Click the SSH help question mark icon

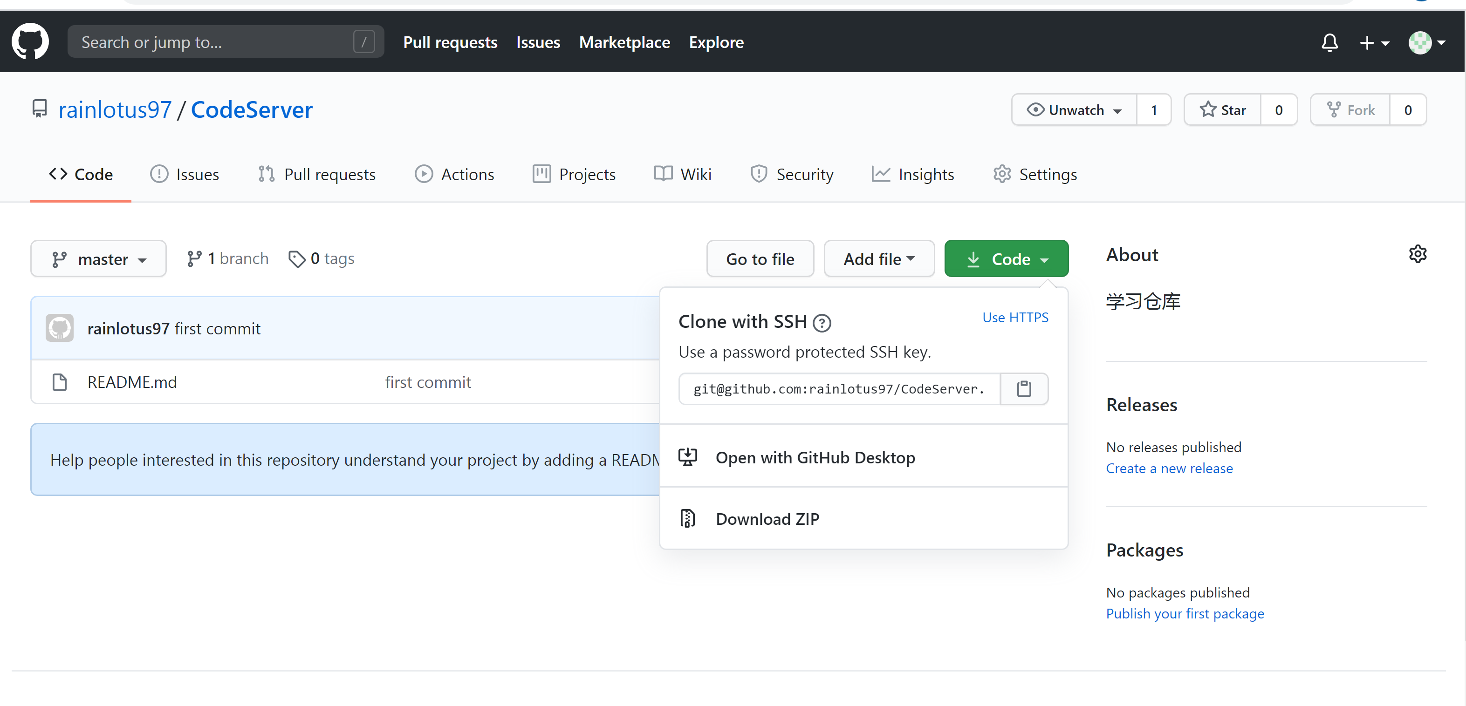(x=822, y=323)
